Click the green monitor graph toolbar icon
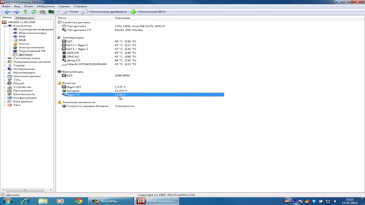The image size is (365, 205). coord(51,12)
